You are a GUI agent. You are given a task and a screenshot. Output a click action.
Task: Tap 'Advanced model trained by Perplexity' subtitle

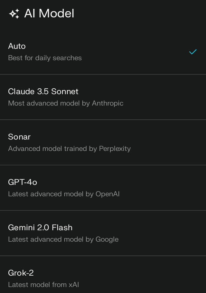click(x=69, y=149)
